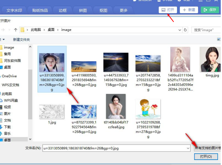222x165 pixels.
Task: Click the sidebar vertical scrollbar thumb
Action: 30,94
